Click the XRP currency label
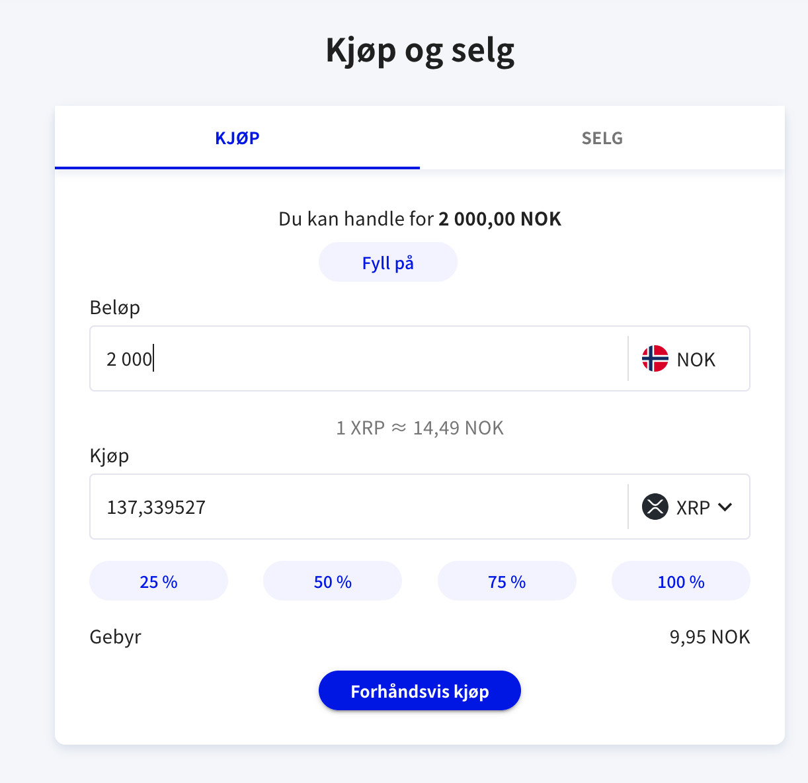Screen dimensions: 808x783 point(693,507)
